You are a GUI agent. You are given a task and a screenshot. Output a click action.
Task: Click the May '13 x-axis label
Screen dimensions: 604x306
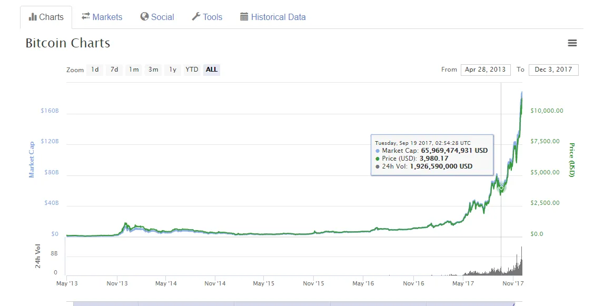pos(67,283)
